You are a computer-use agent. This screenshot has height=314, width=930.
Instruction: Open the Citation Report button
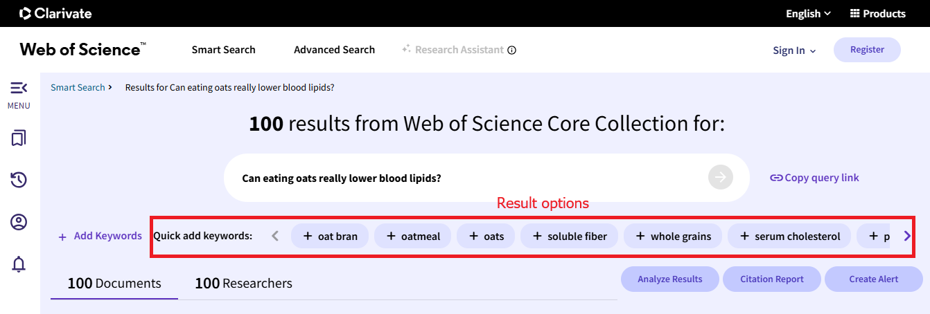pyautogui.click(x=772, y=279)
